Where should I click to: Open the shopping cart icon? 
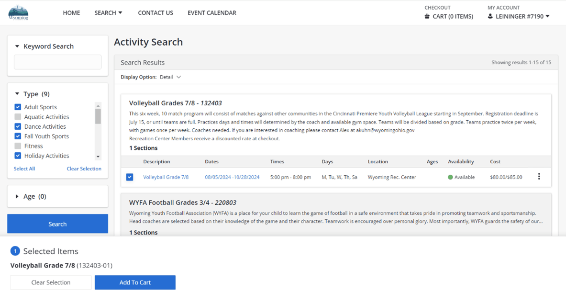coord(427,16)
